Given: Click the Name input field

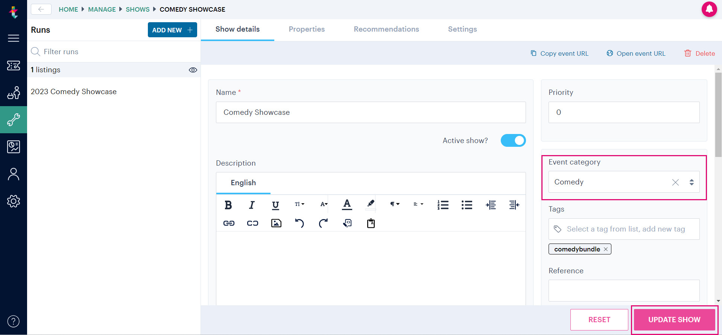Looking at the screenshot, I should [371, 112].
